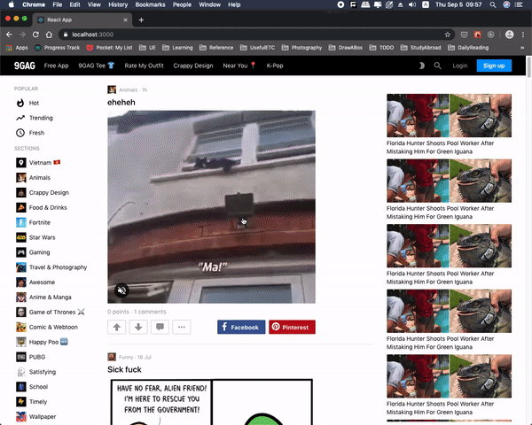Viewport: 532px width, 425px height.
Task: Go to Rate My Outfit
Action: (144, 66)
